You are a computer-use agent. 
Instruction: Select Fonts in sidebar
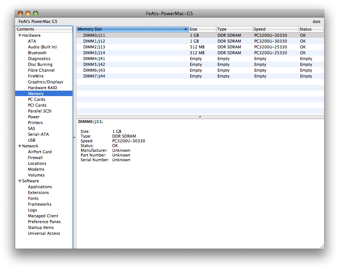tap(33, 198)
